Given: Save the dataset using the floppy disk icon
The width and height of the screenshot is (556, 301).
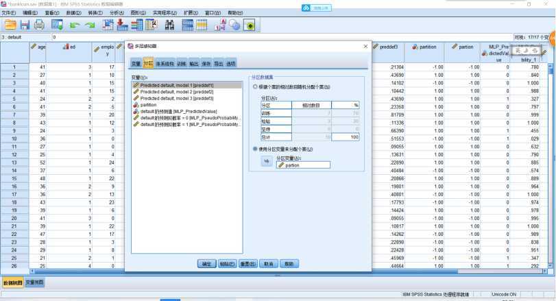Looking at the screenshot, I should pyautogui.click(x=25, y=25).
